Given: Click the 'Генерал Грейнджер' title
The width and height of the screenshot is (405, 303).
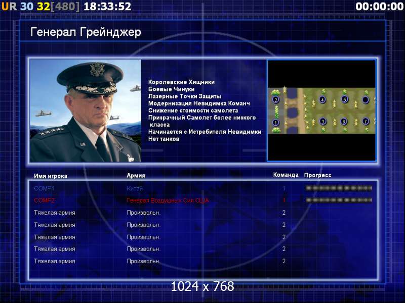Looking at the screenshot, I should [86, 32].
